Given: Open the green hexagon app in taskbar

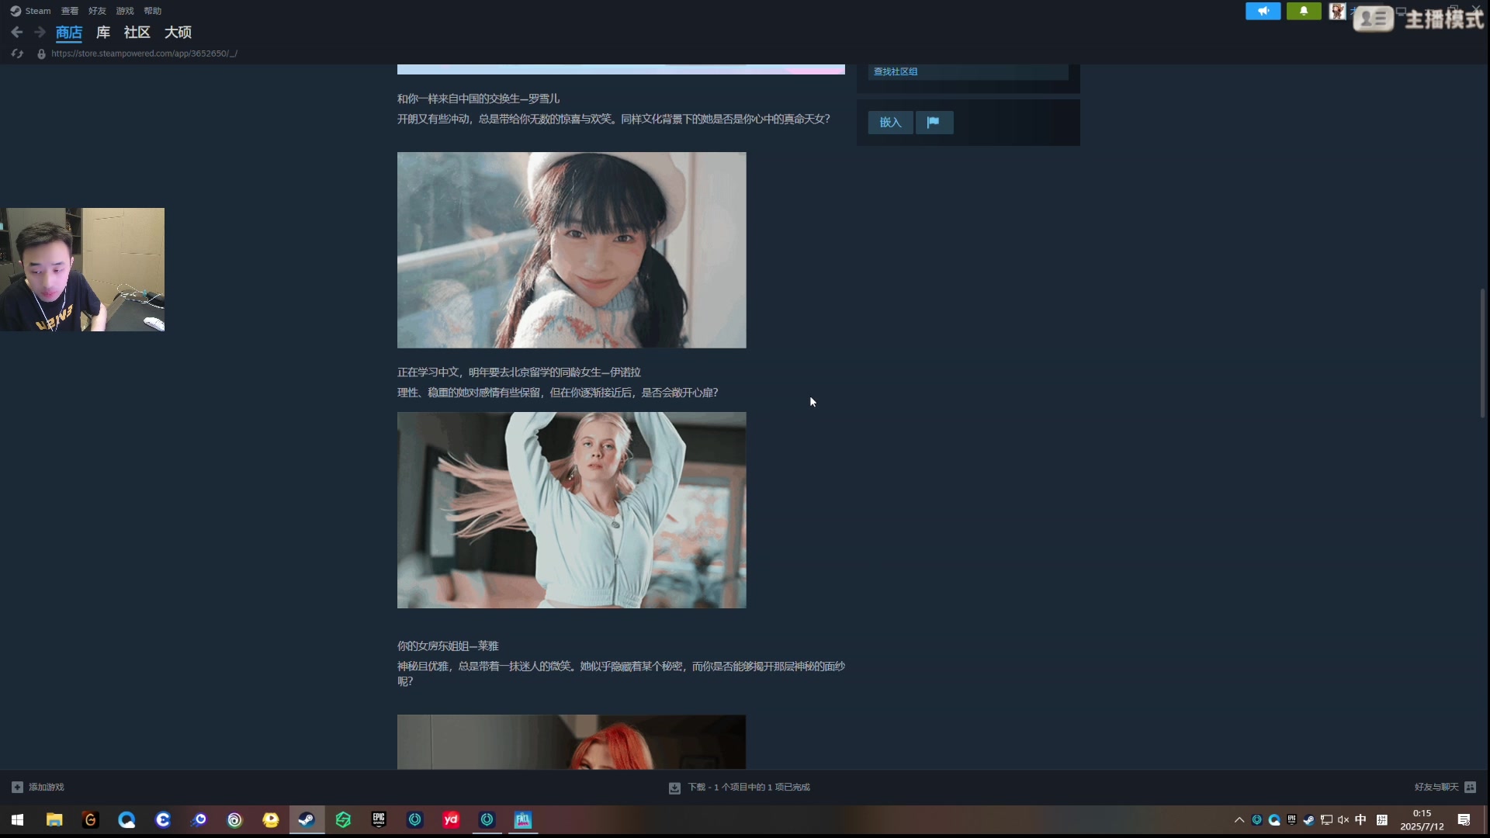Looking at the screenshot, I should pos(343,819).
